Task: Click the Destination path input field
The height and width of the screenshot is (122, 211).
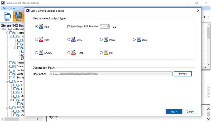Action: [x=111, y=74]
